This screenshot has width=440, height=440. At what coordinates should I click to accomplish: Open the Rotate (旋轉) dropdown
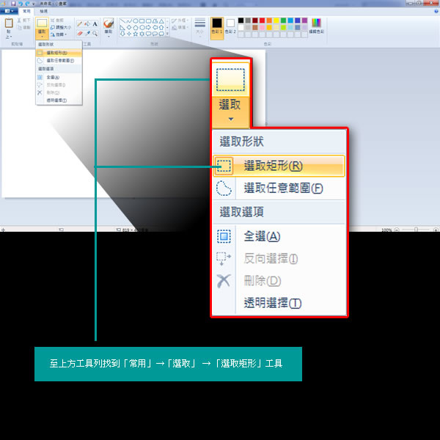point(59,34)
